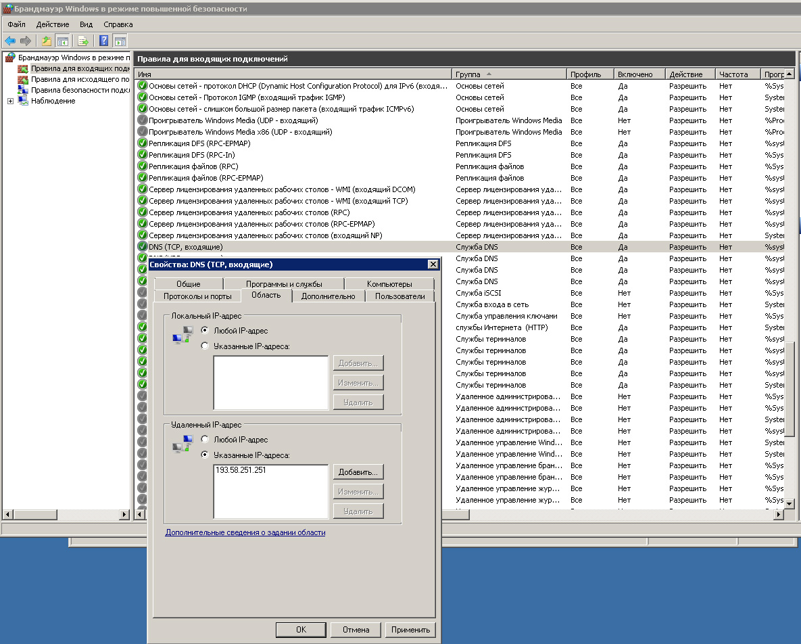This screenshot has width=801, height=644.
Task: Click the Forward arrow toolbar icon
Action: [26, 41]
